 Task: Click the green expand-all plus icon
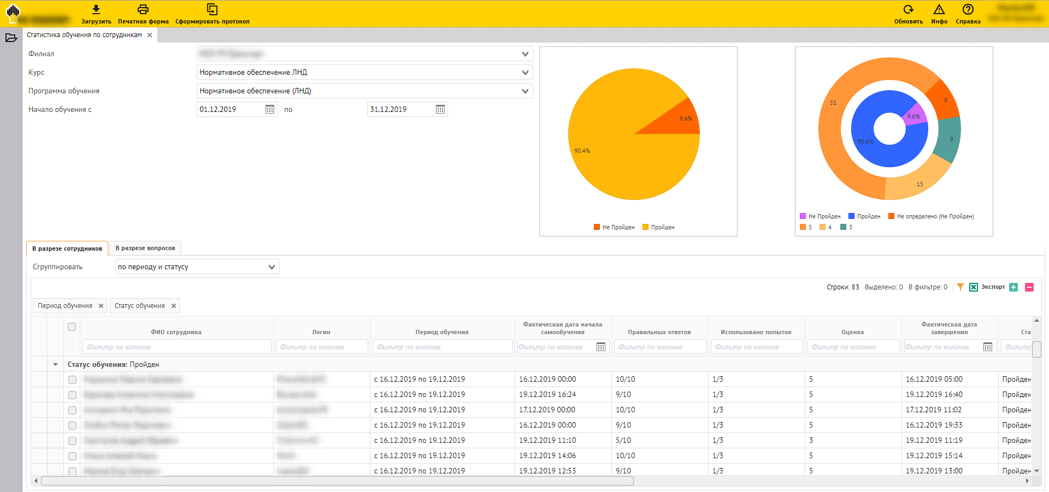1013,287
